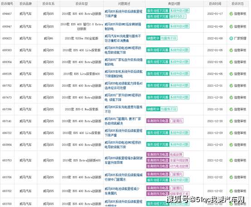Click 系统升级问题 tag in row 690947

(179, 26)
